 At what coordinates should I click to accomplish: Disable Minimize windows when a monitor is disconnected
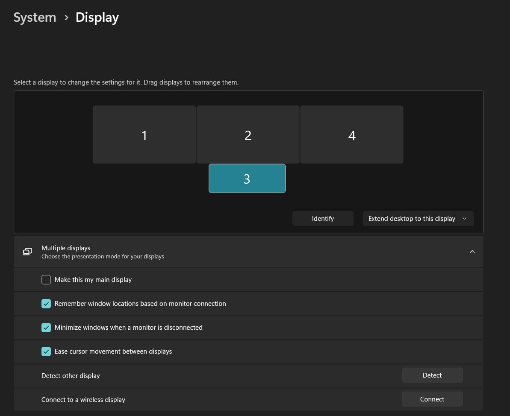(46, 328)
